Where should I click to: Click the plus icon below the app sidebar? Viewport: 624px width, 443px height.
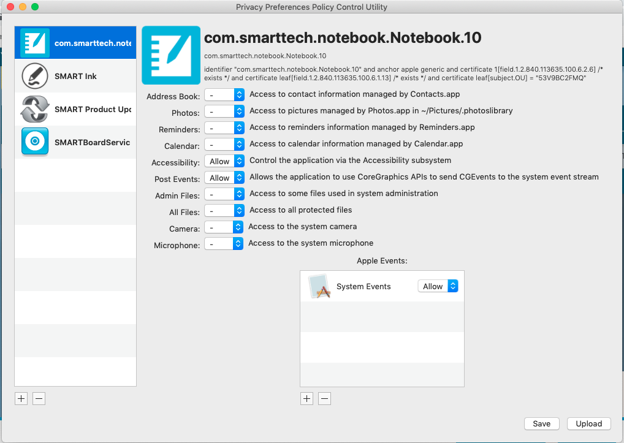point(20,398)
